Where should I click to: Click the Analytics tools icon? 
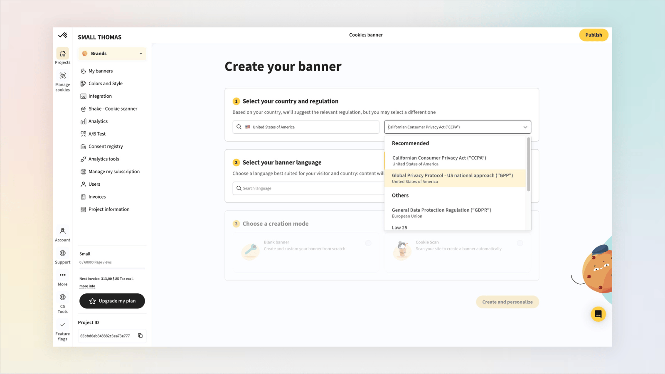tap(83, 159)
